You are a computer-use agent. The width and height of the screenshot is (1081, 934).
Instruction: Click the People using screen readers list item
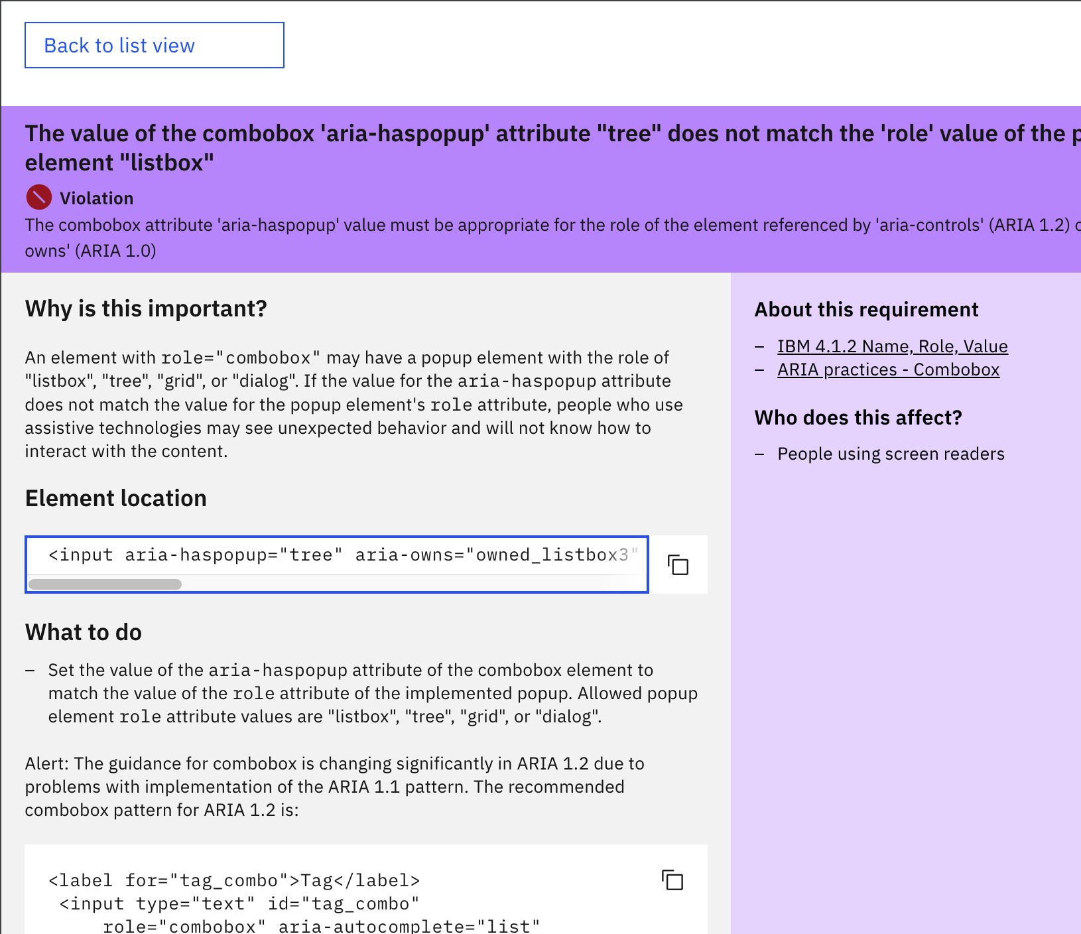click(890, 454)
